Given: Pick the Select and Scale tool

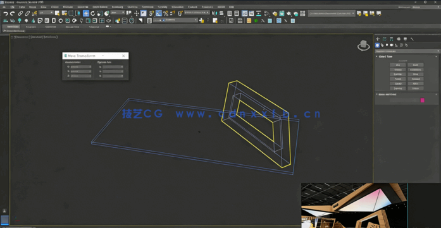Looking at the screenshot, I should tap(99, 13).
